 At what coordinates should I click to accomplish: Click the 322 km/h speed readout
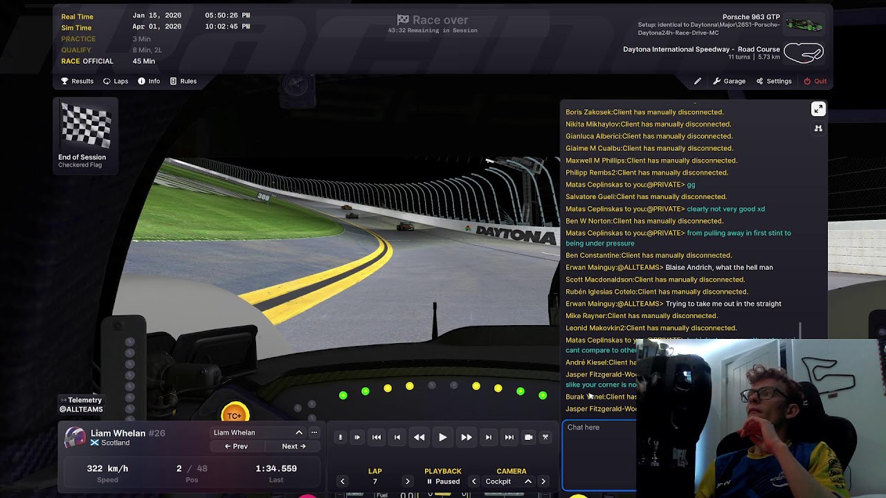tap(107, 468)
